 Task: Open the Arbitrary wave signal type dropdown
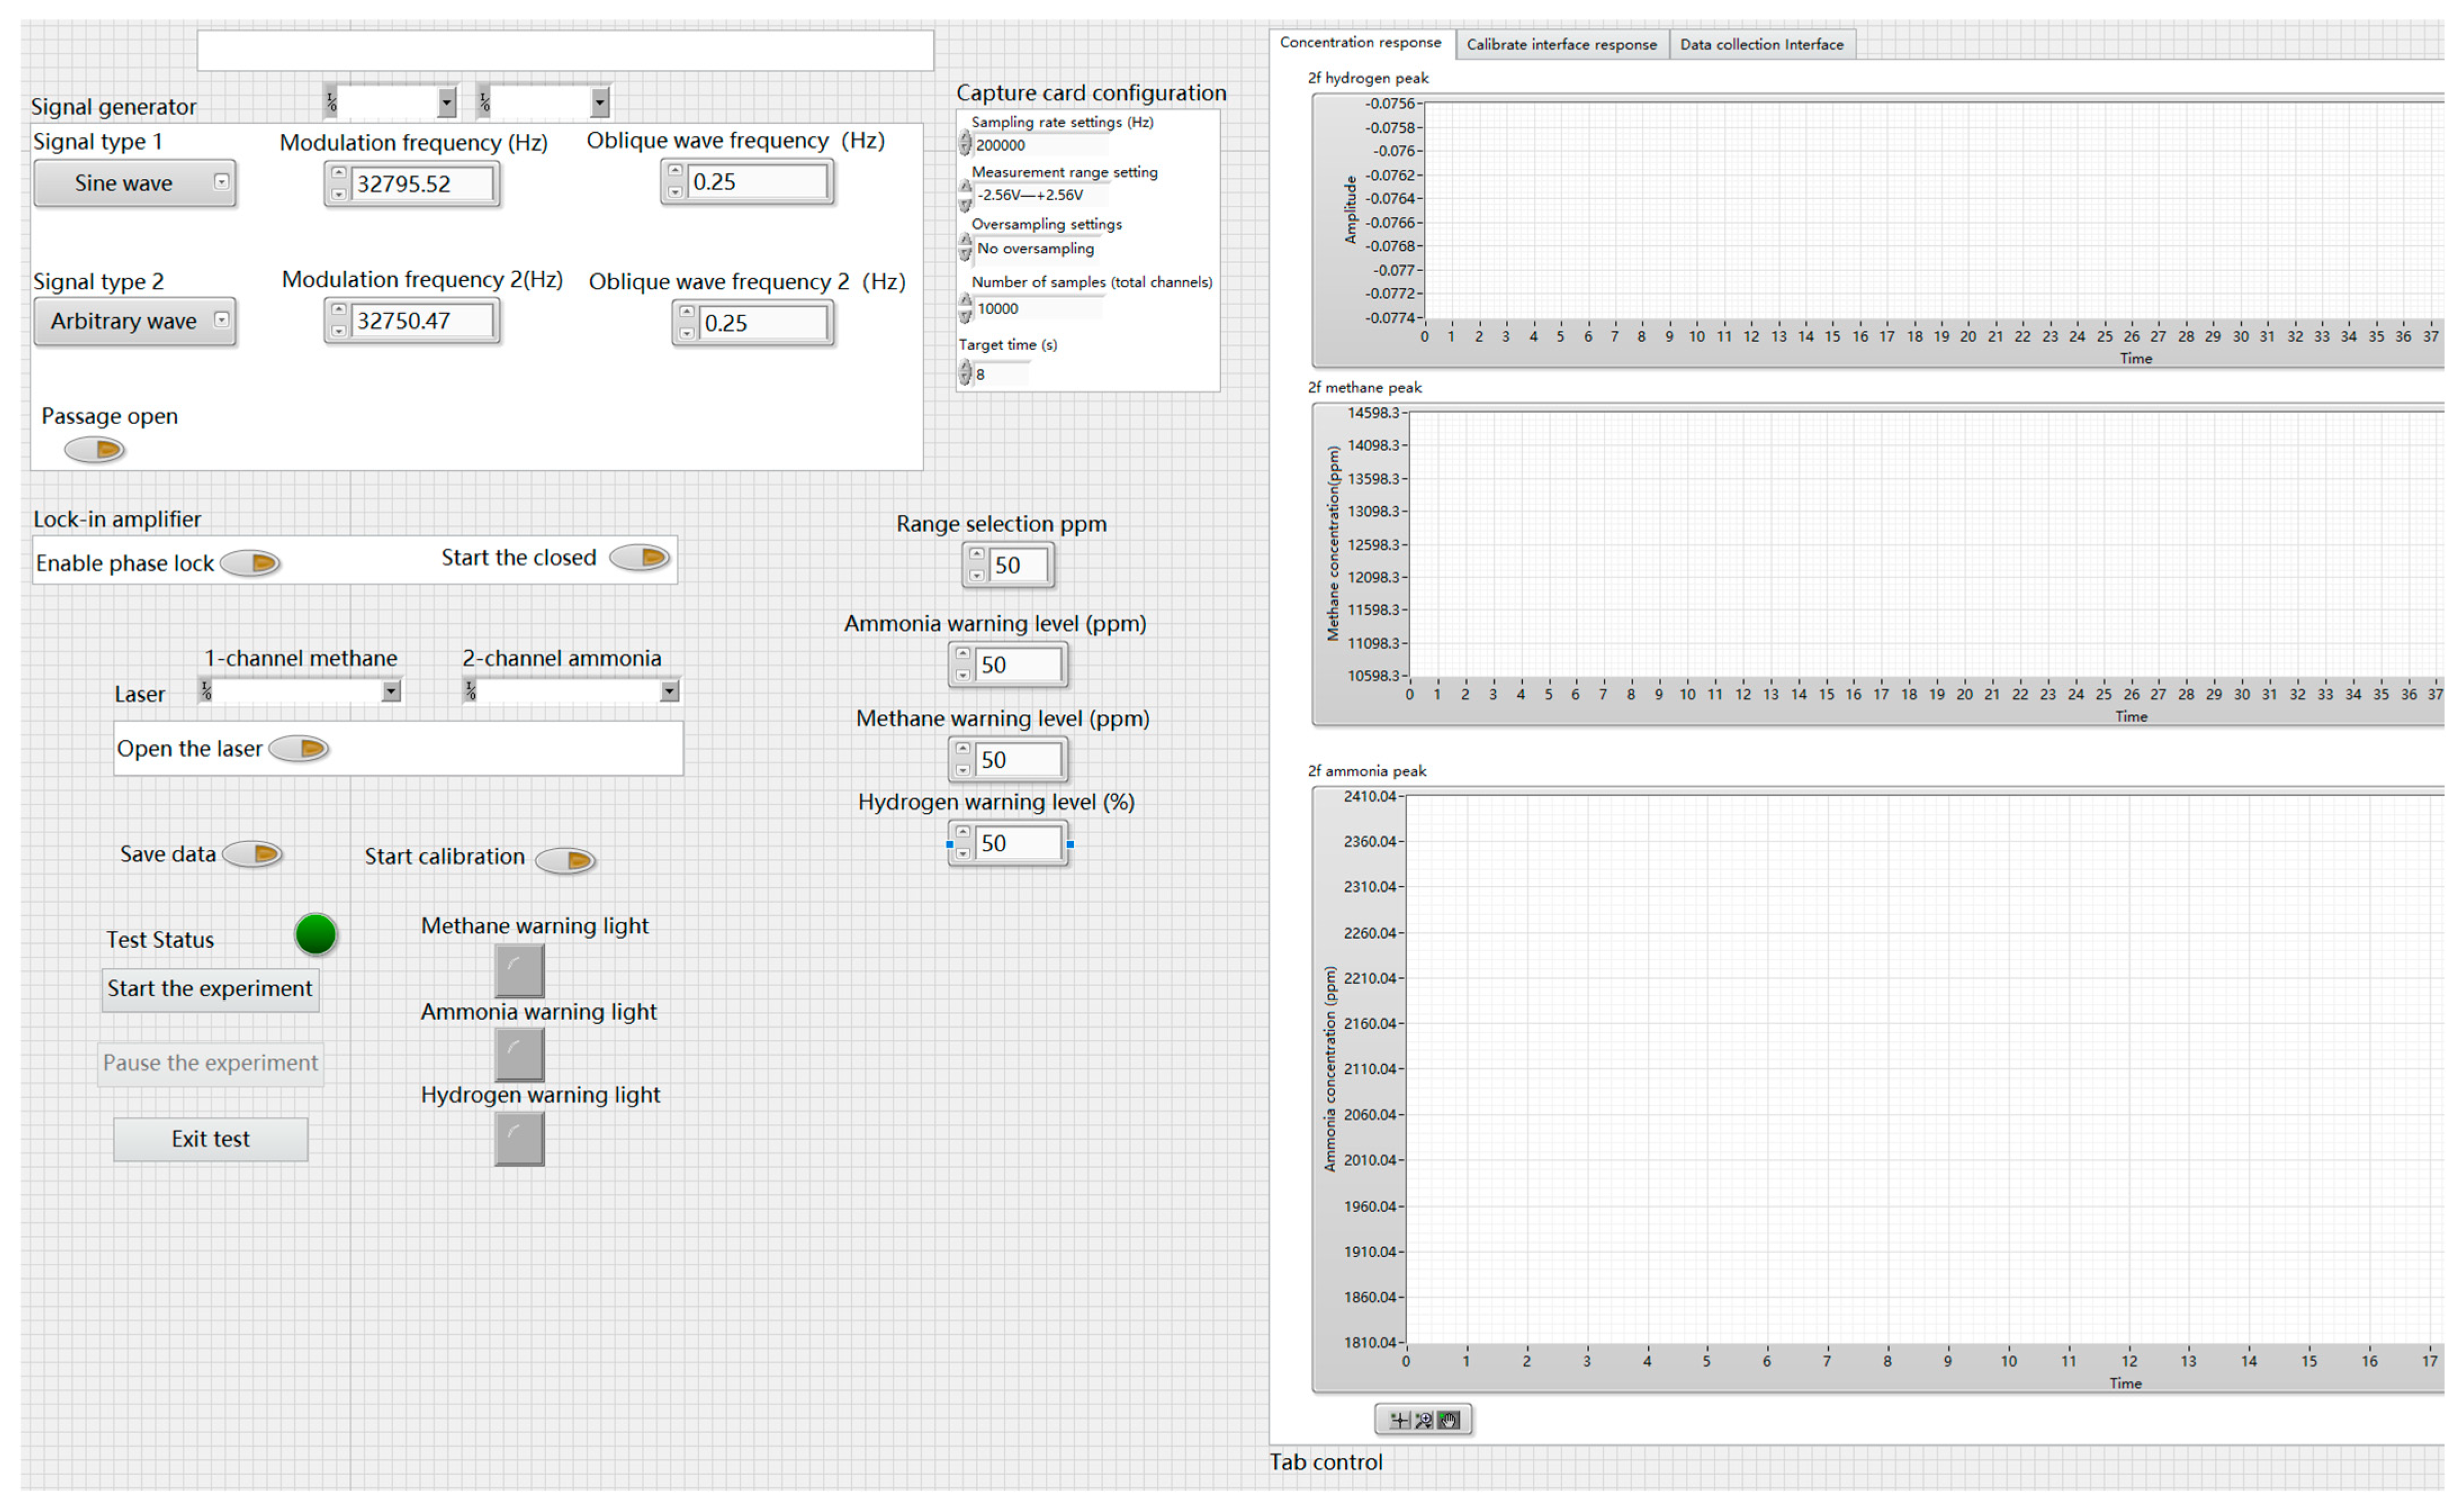[x=135, y=321]
